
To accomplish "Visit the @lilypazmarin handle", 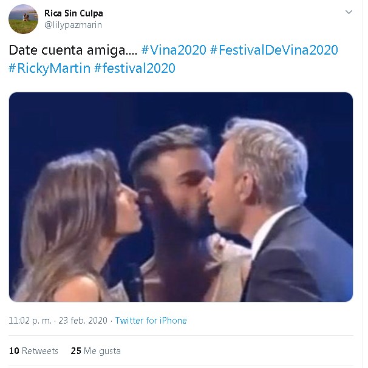I will coord(73,25).
